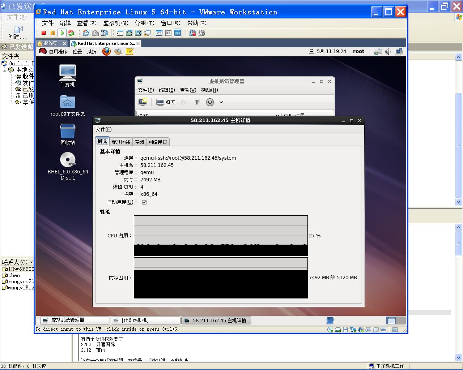Switch to [rh6 虚拟机] in the GNOME taskbar
463x370 pixels.
tap(146, 320)
